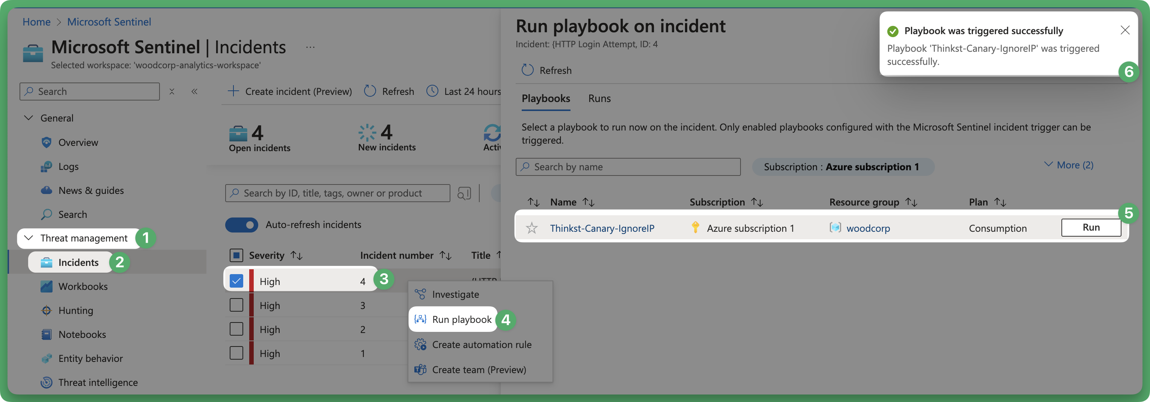This screenshot has width=1150, height=402.
Task: Collapse the sidebar with the double chevron
Action: tap(194, 91)
